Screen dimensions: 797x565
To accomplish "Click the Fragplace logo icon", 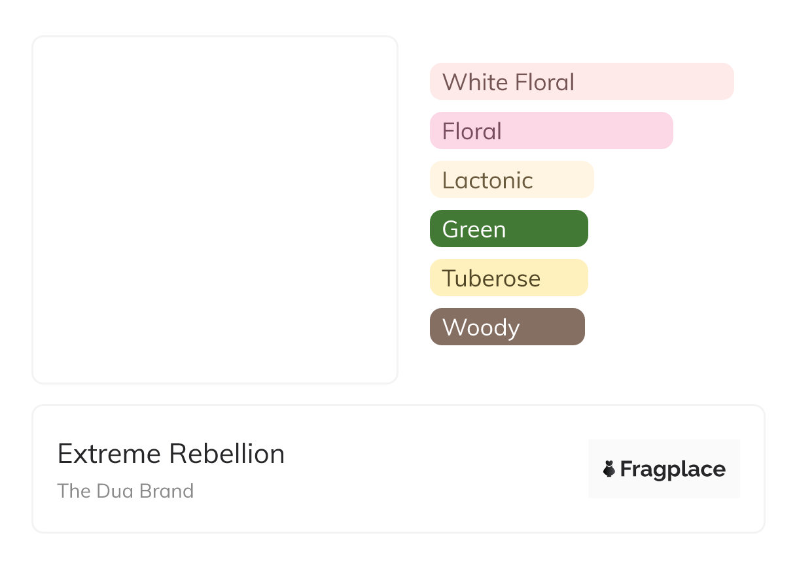I will (x=609, y=469).
